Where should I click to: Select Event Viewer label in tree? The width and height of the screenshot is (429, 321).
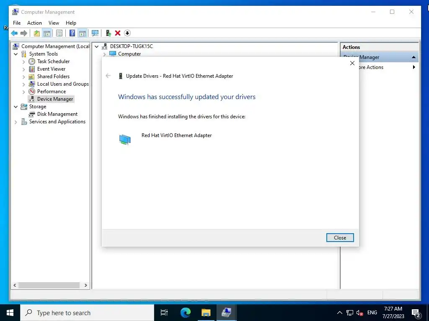point(52,69)
